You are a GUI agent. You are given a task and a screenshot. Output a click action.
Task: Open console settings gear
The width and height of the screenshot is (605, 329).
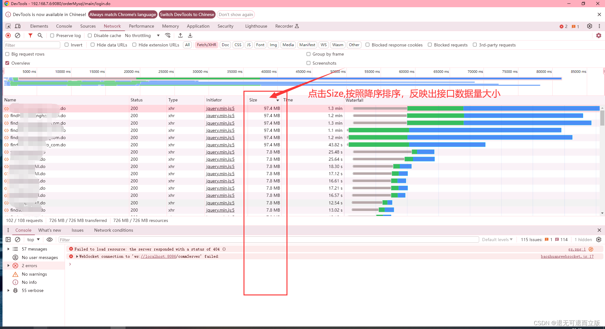pos(599,240)
